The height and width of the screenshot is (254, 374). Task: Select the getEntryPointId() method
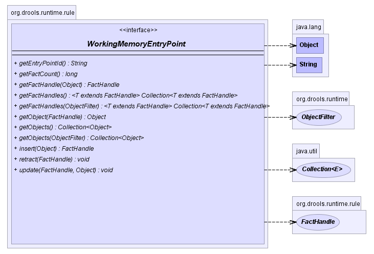point(51,63)
